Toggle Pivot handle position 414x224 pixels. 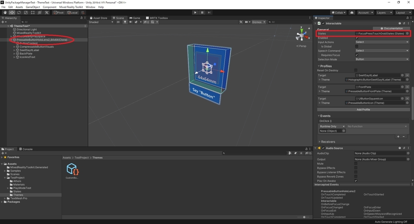point(59,12)
